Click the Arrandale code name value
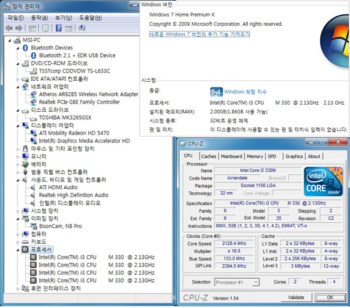 coord(237,178)
